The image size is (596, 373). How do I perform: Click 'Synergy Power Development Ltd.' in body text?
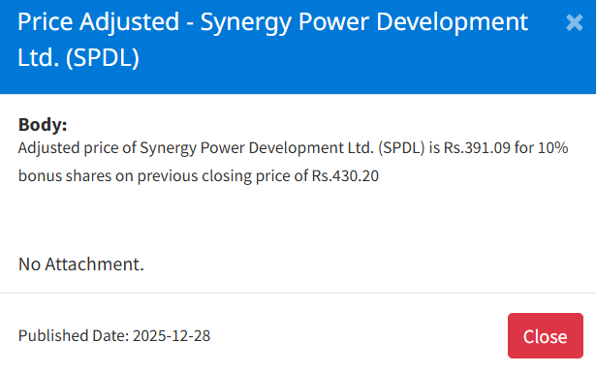pyautogui.click(x=257, y=148)
